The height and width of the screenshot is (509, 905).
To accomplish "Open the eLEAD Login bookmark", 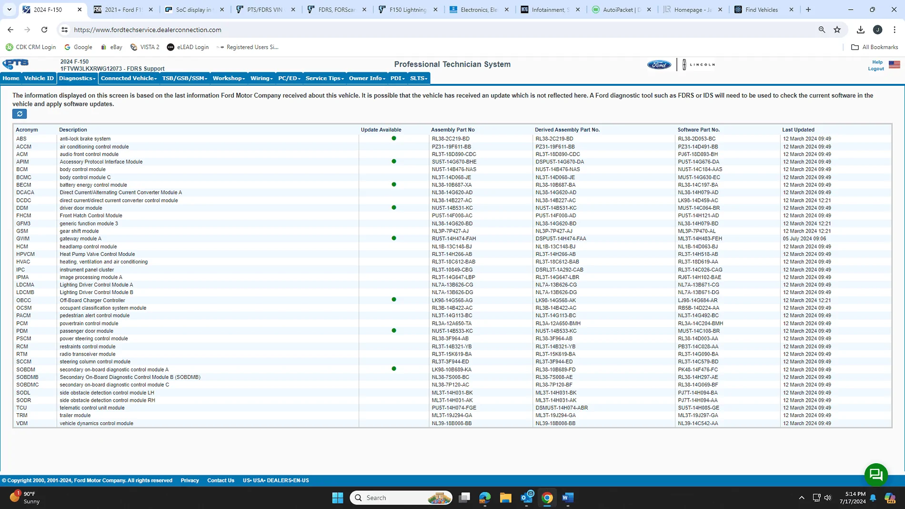I will 188,47.
